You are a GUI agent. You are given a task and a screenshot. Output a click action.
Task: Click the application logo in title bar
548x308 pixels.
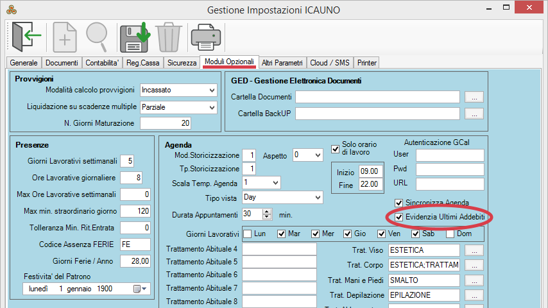pyautogui.click(x=10, y=10)
